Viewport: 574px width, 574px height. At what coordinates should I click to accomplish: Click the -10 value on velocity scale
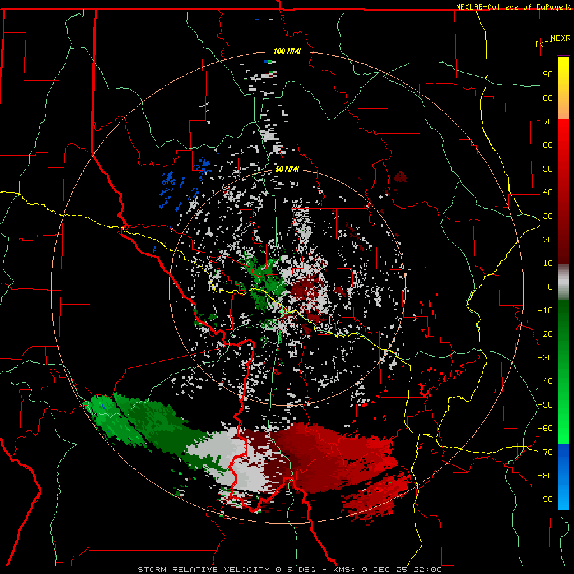pyautogui.click(x=545, y=311)
